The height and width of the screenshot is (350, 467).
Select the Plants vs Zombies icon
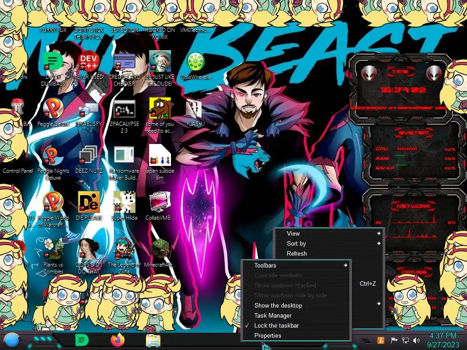tap(53, 249)
